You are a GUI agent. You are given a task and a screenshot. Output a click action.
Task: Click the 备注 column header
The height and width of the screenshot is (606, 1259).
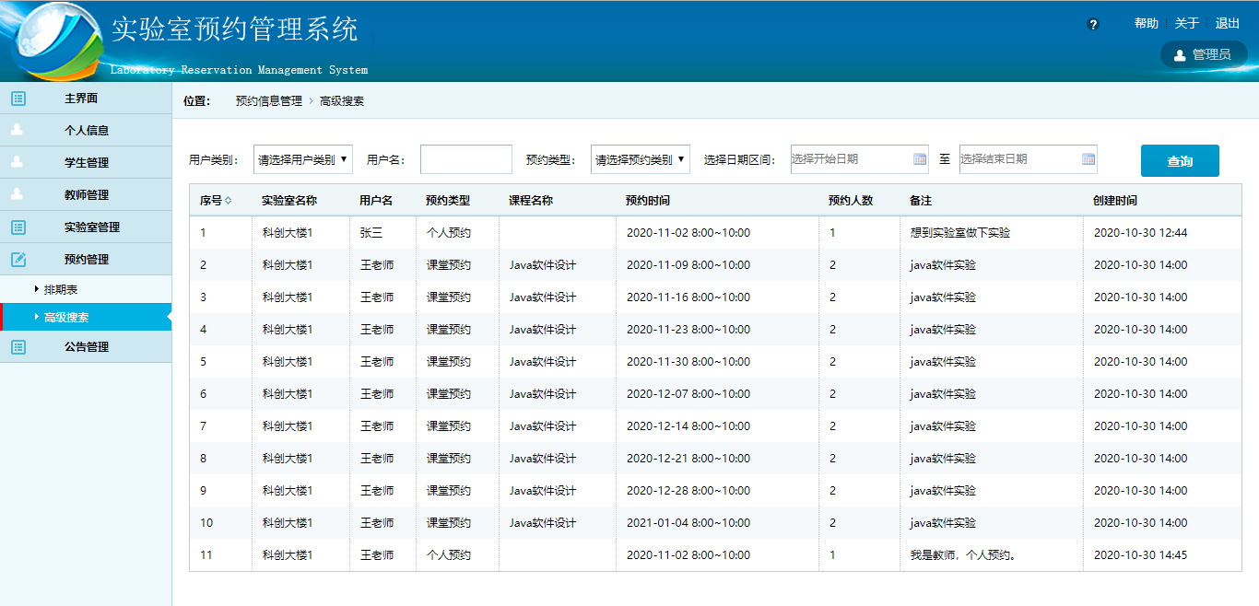[921, 201]
